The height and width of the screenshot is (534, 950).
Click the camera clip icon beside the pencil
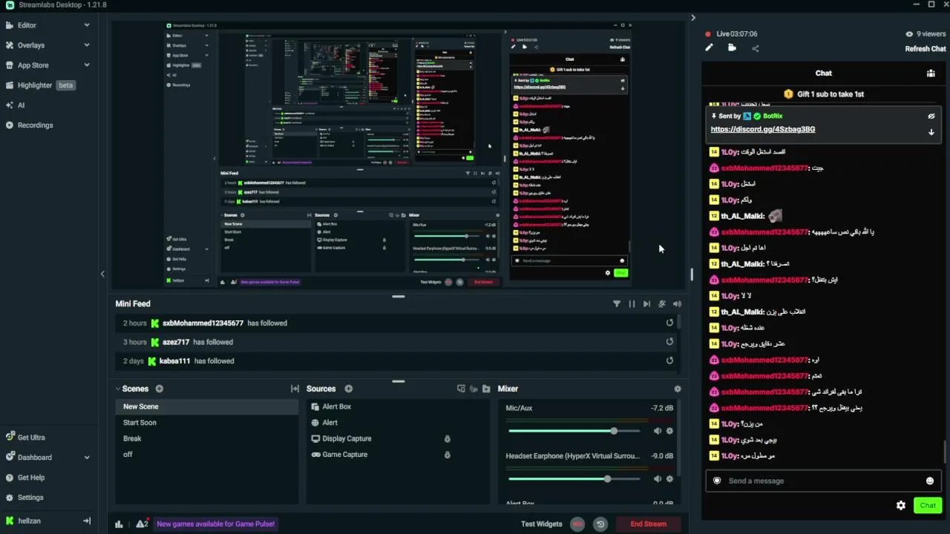point(732,48)
